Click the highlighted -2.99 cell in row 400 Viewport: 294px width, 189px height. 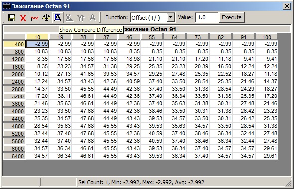click(x=37, y=44)
